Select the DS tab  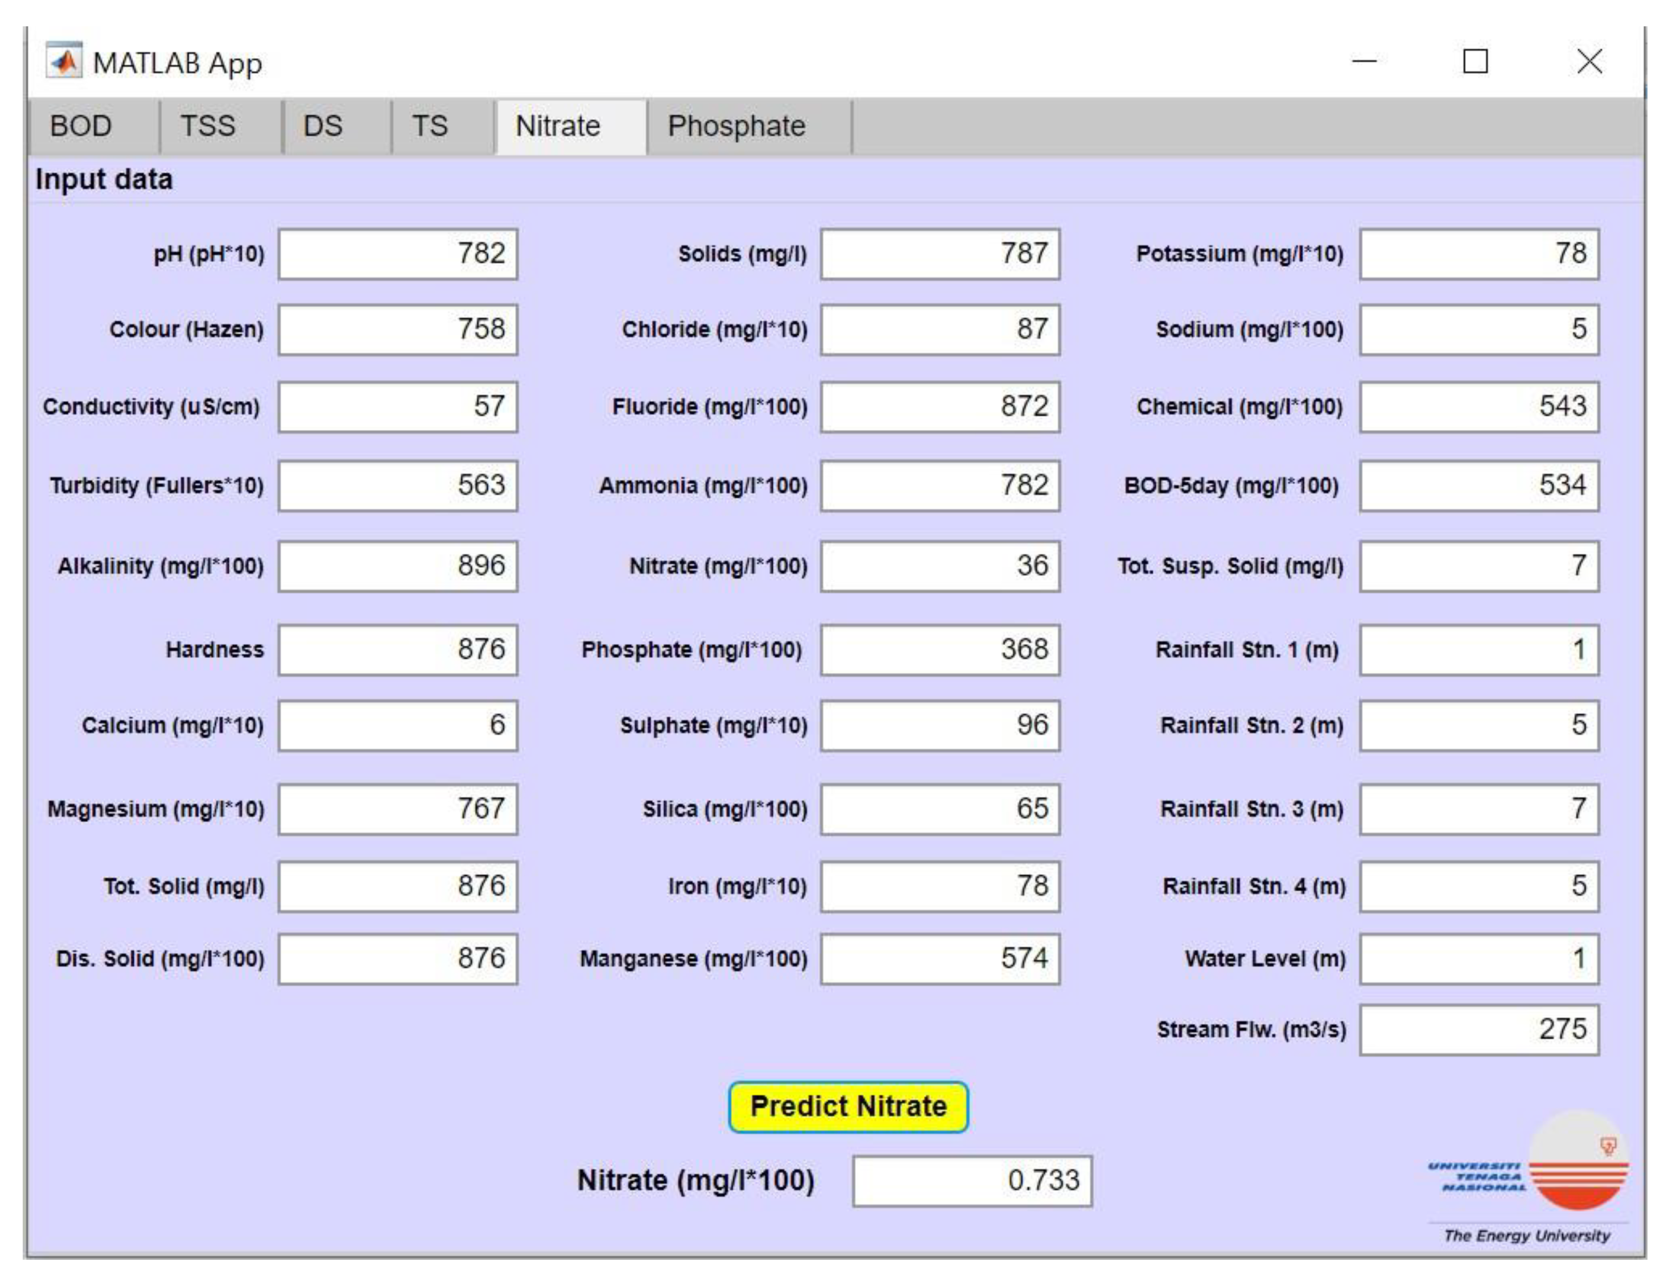[x=323, y=126]
